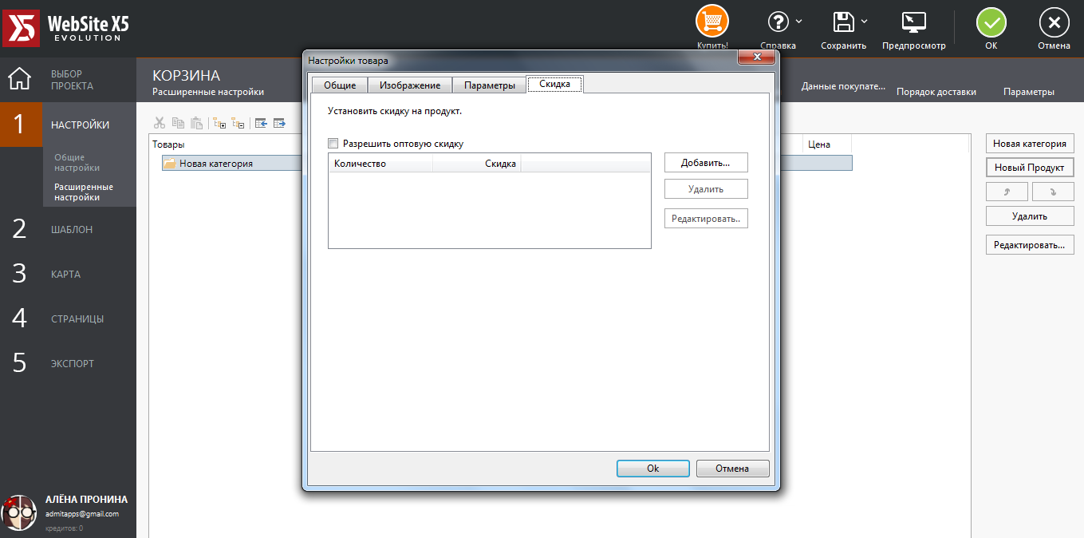Open Выбор проекта in sidebar
Screen dimensions: 1084x538
point(72,80)
